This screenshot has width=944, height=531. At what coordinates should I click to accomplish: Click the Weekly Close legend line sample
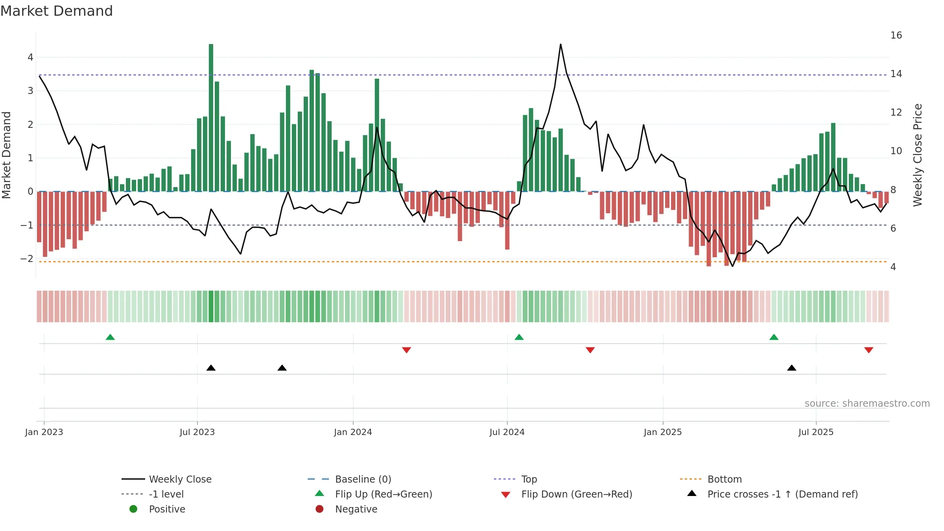click(133, 479)
